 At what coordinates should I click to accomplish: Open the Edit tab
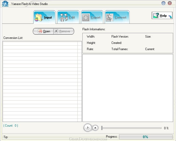(x=68, y=17)
